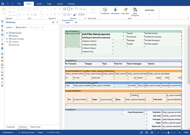Click the zoom slider handle
Viewport: 190px width, 135px height.
[x=168, y=133]
